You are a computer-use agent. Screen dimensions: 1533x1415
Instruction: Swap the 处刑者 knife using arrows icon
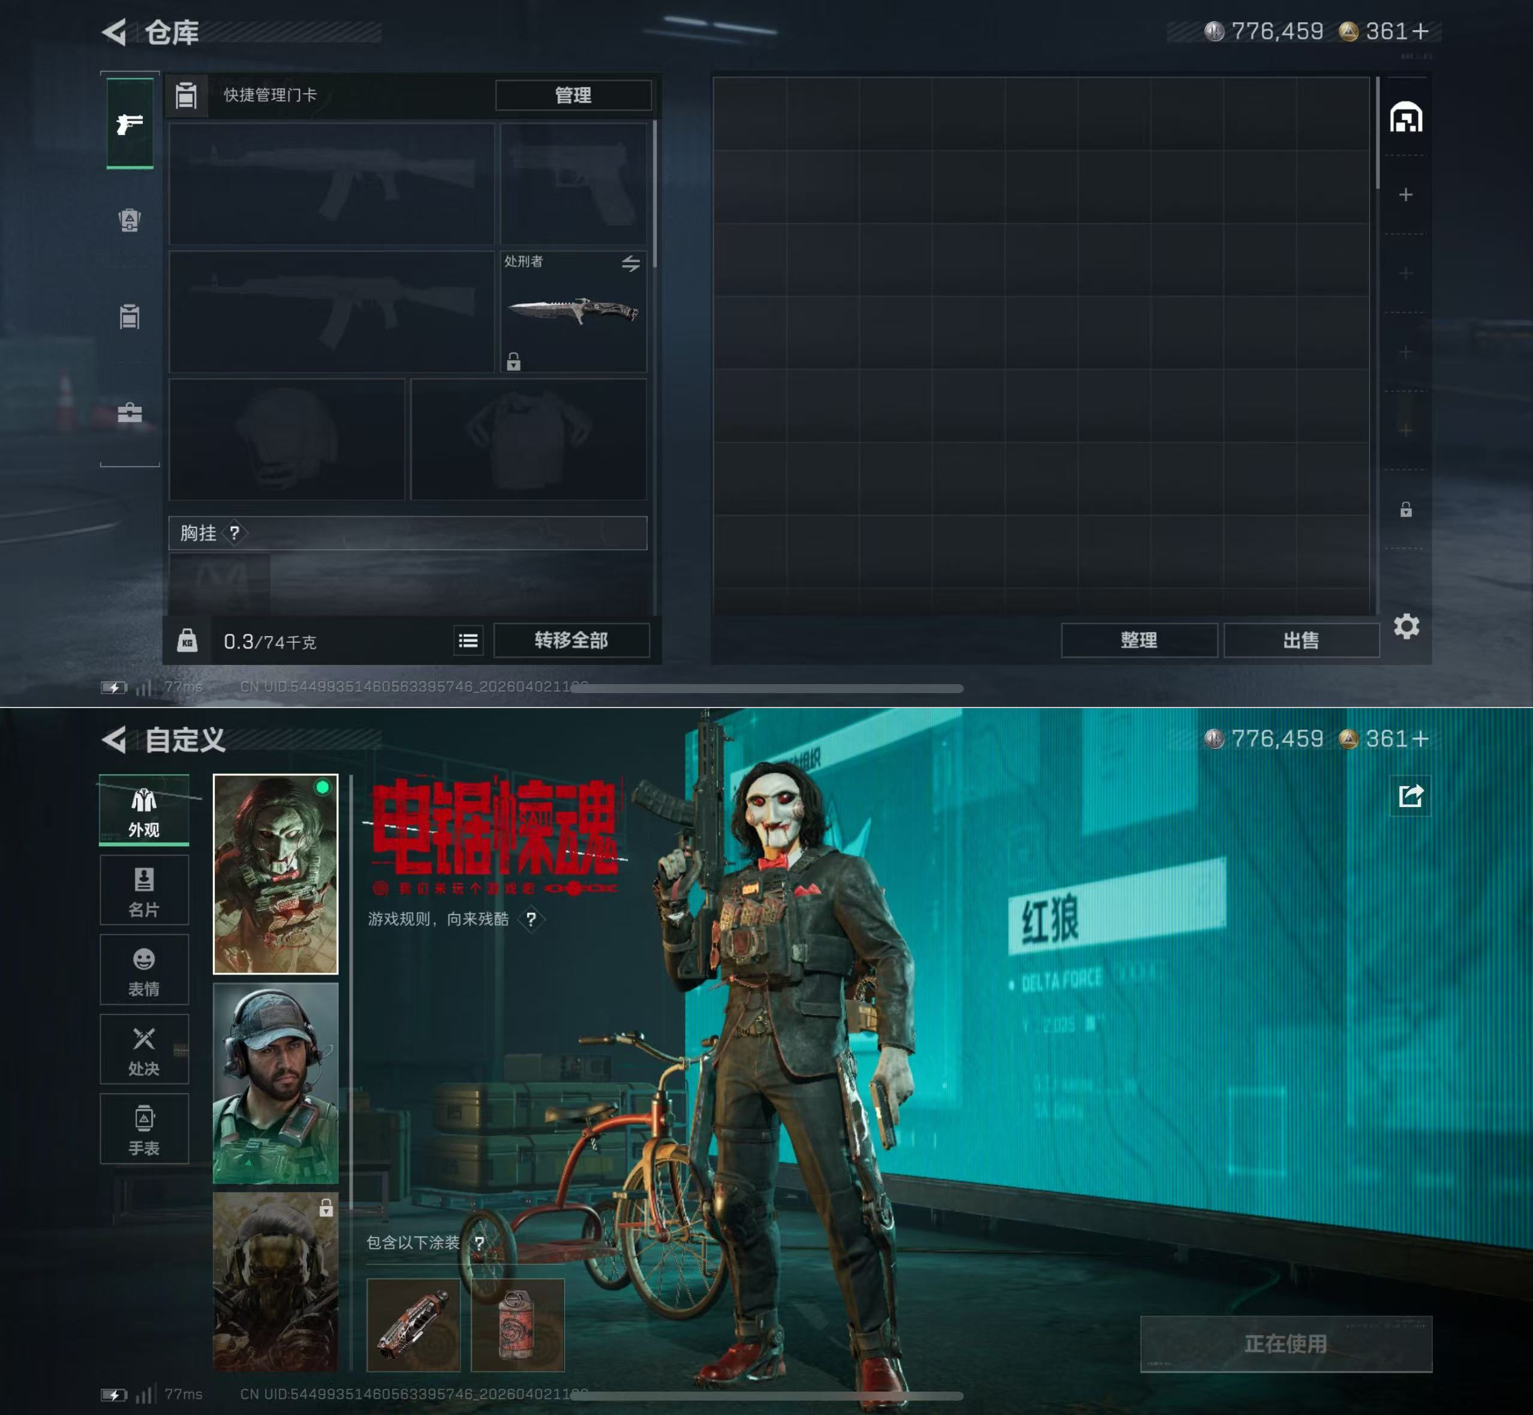tap(630, 264)
